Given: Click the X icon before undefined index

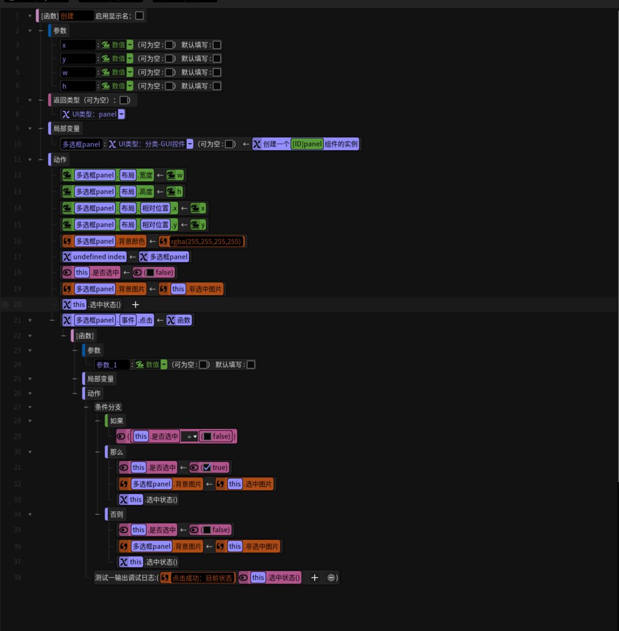Looking at the screenshot, I should (67, 257).
